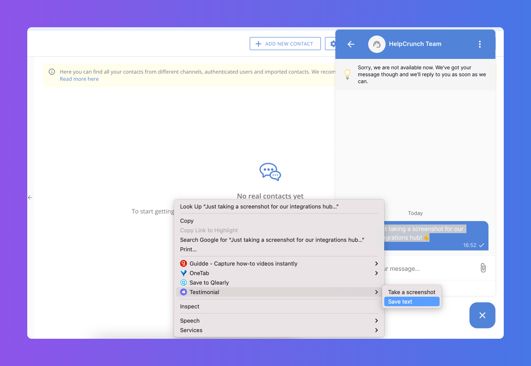Screen dimensions: 531x366
Task: Click the paperclip attachment icon
Action: point(483,268)
